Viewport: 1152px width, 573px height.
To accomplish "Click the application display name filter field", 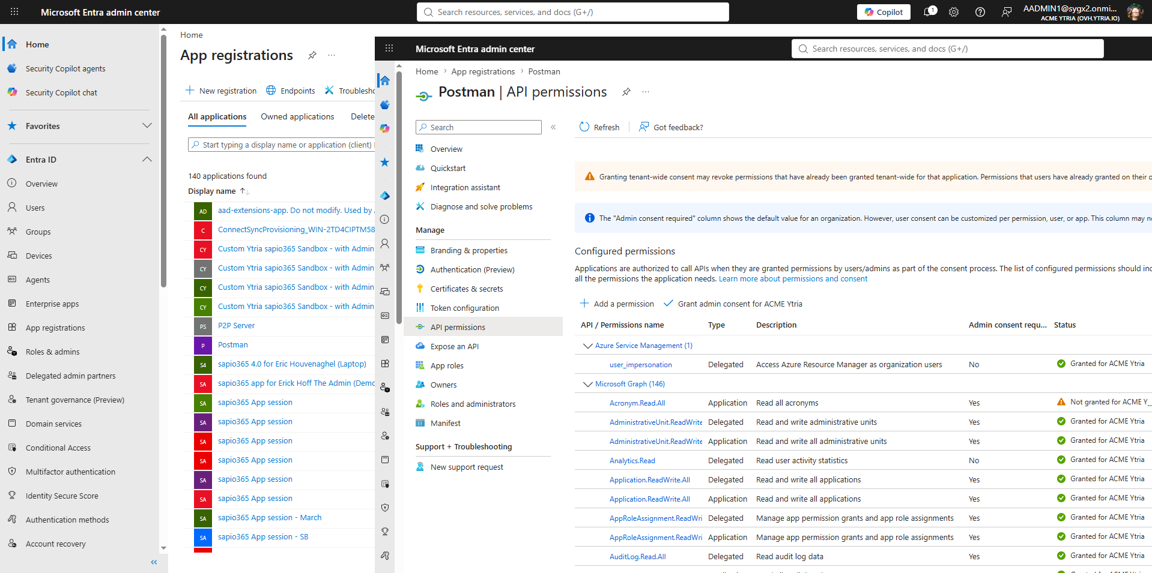I will coord(281,145).
